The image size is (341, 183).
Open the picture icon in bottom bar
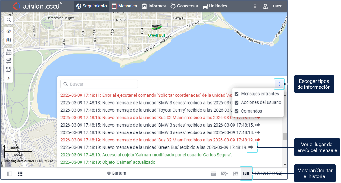(x=236, y=174)
